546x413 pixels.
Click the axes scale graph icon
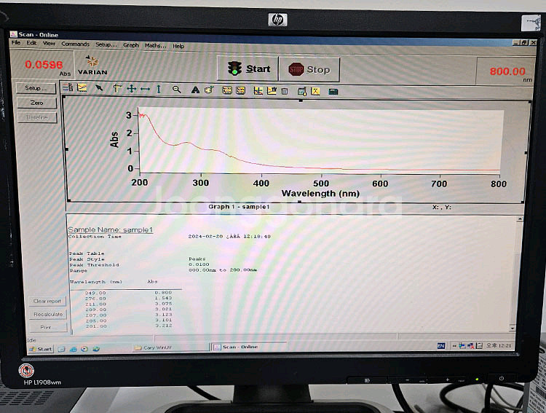pyautogui.click(x=258, y=91)
